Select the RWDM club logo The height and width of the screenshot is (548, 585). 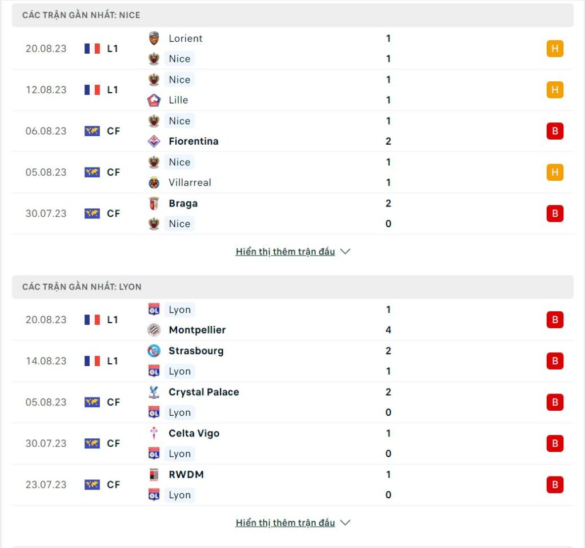[154, 474]
